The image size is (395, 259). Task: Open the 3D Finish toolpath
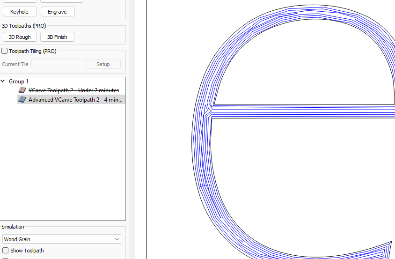point(57,37)
